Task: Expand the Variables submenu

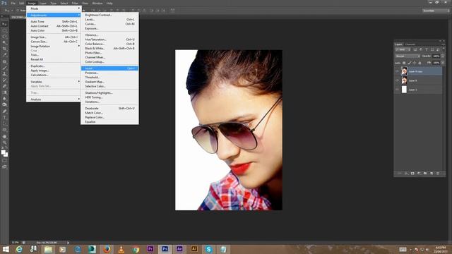Action: click(54, 82)
